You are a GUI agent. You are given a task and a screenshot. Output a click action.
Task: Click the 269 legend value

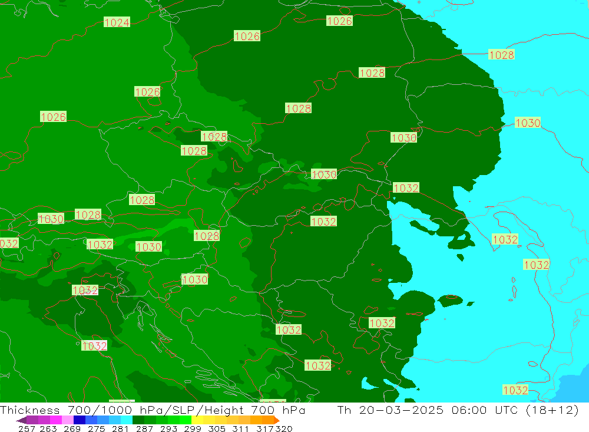pos(72,428)
